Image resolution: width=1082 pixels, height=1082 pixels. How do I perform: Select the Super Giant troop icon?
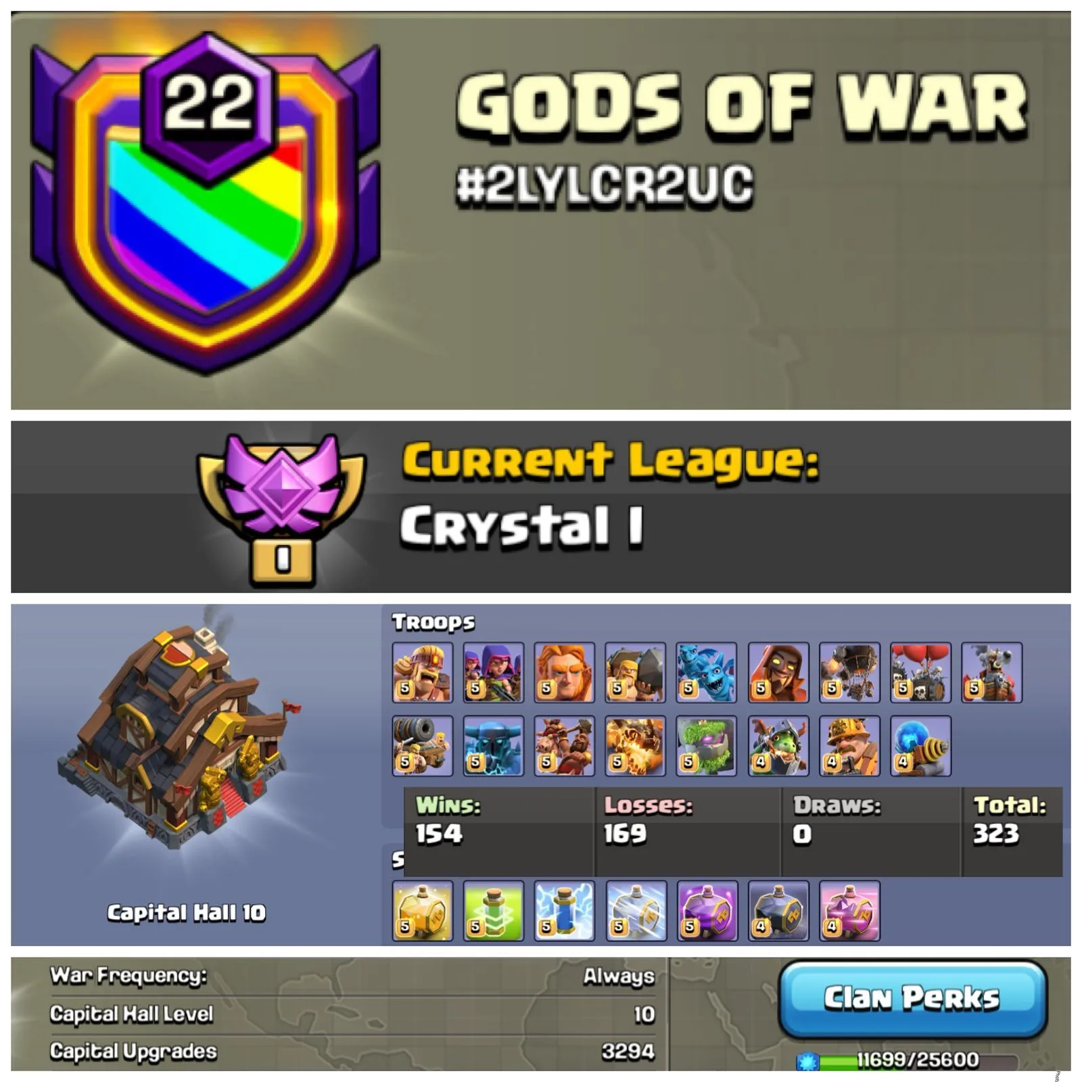tap(565, 672)
